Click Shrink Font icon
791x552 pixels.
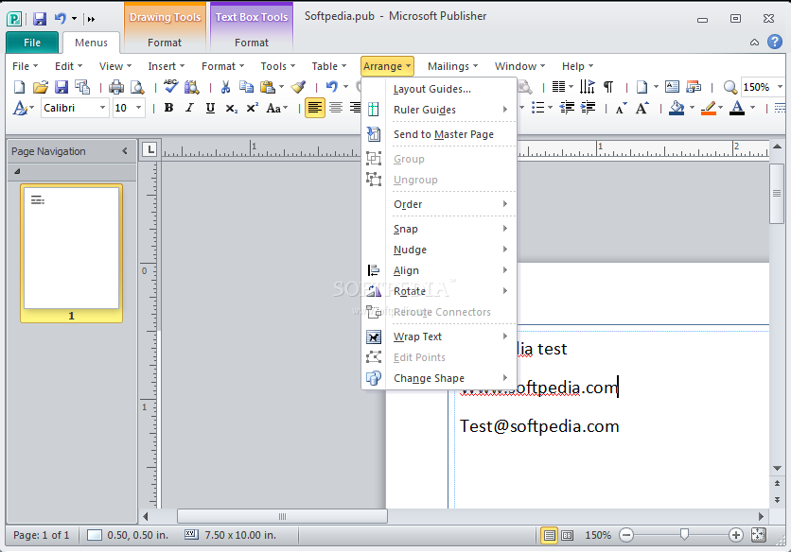[621, 108]
